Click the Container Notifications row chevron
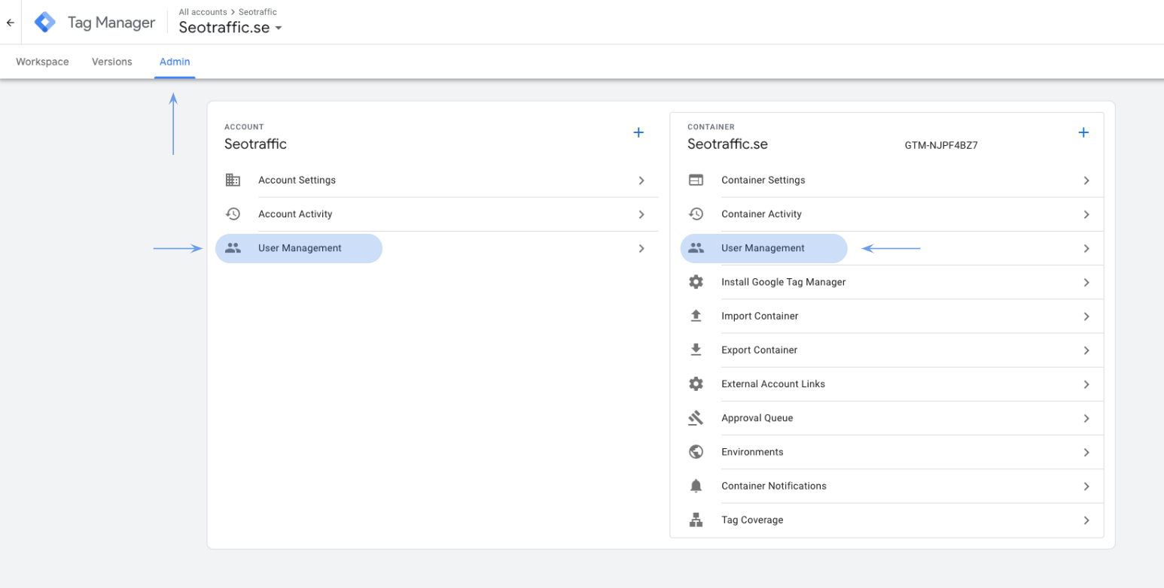 pos(1086,486)
